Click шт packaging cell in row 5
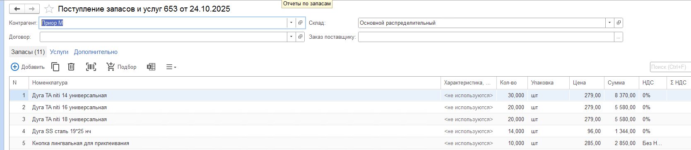 (549, 143)
